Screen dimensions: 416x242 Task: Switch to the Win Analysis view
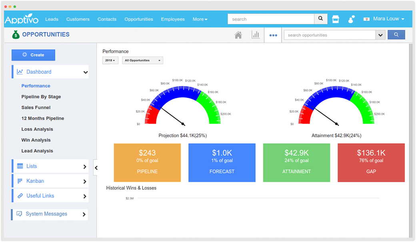point(35,140)
